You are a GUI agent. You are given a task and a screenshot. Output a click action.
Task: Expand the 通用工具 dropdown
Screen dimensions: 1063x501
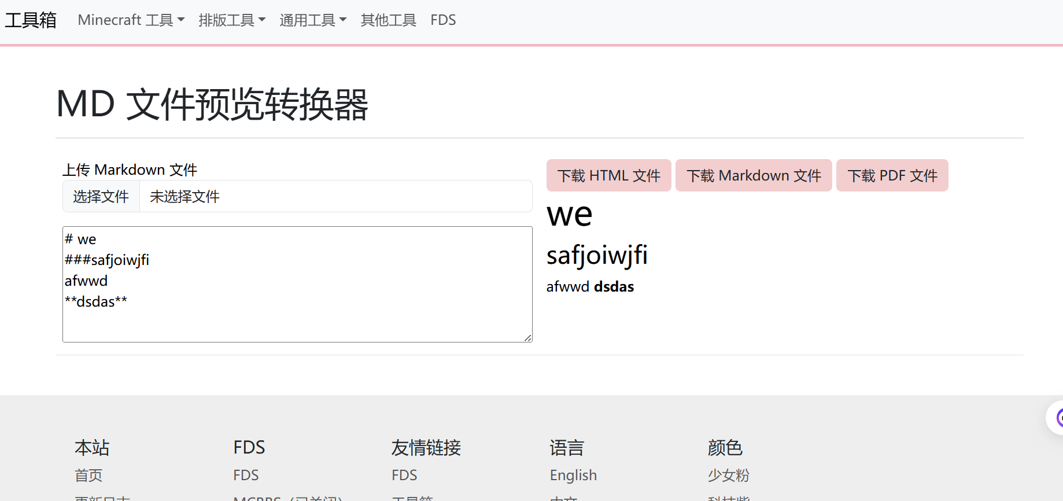[x=313, y=20]
